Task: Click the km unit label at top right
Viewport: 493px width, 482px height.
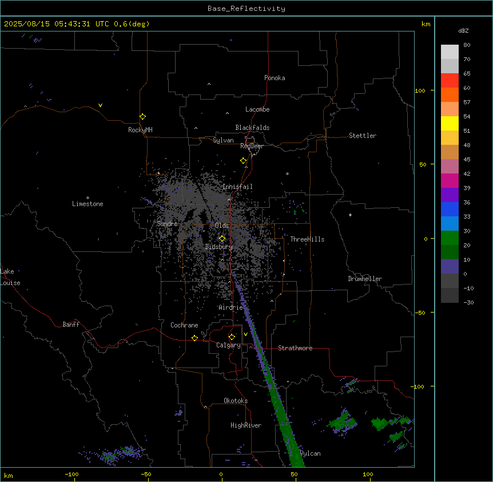Action: click(426, 24)
